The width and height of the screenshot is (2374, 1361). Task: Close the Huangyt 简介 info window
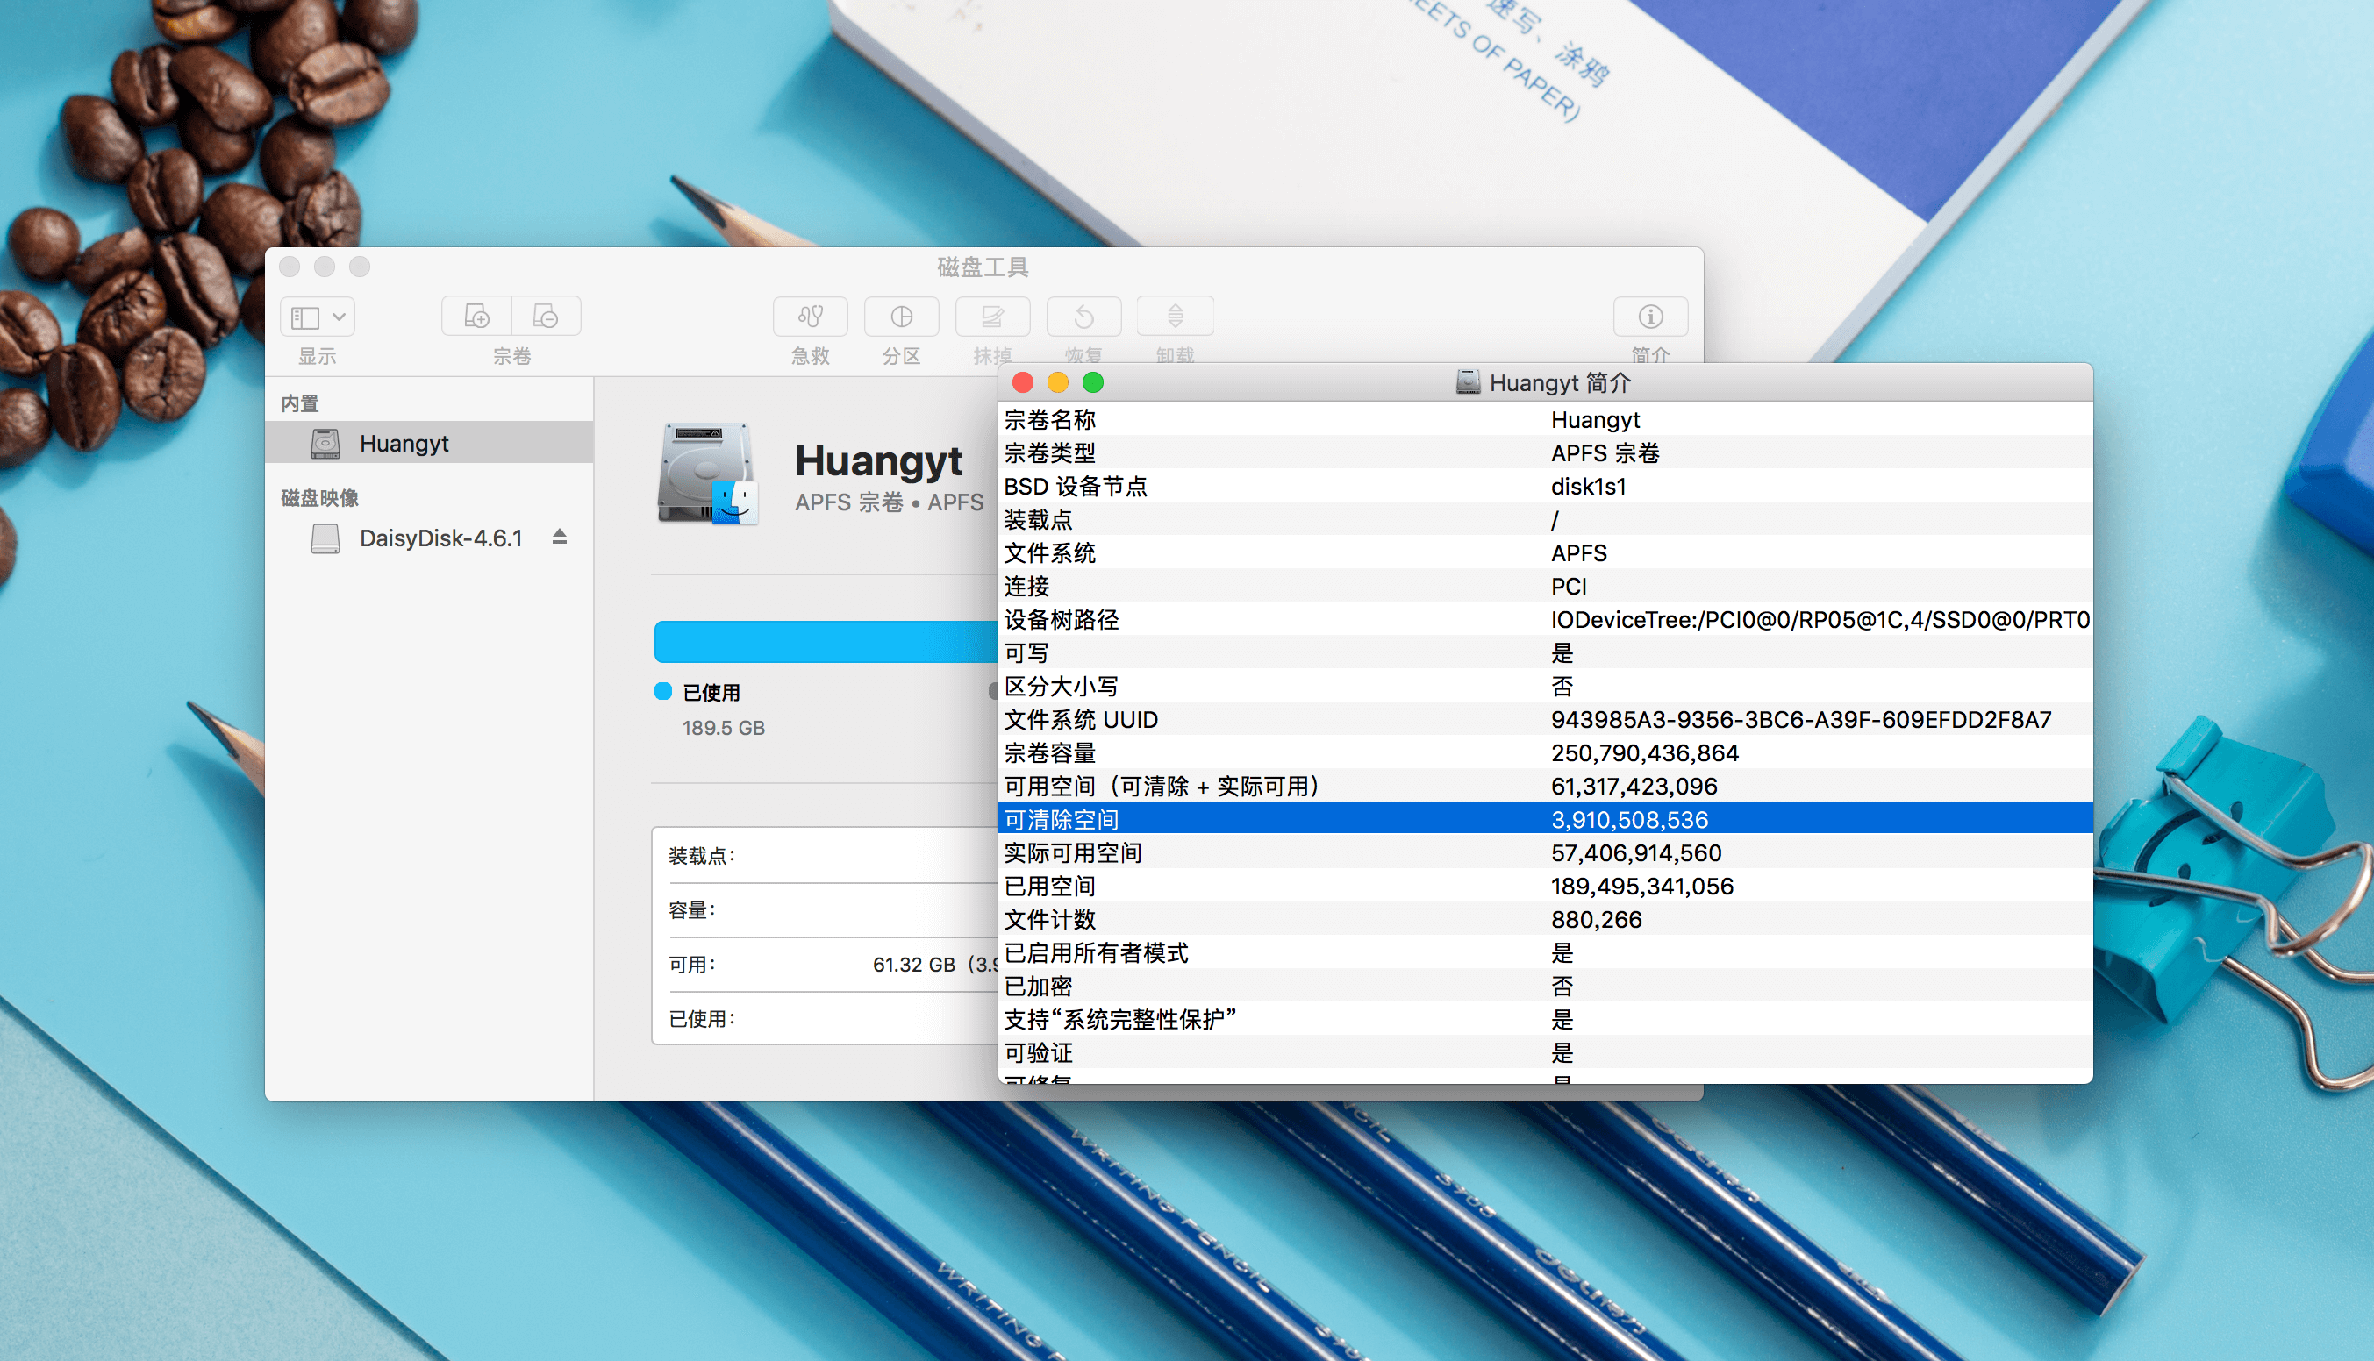point(1023,383)
